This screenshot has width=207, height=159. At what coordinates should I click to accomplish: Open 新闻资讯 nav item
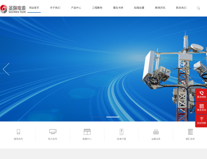click(160, 8)
